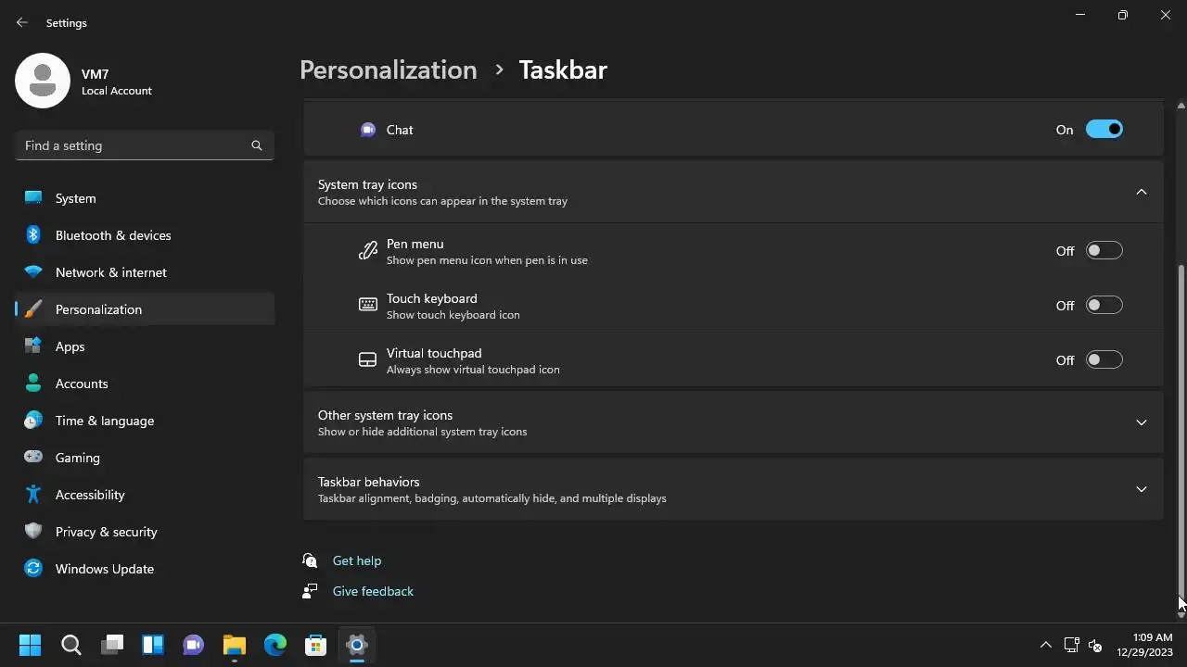The width and height of the screenshot is (1187, 667).
Task: Click the search magnifier in Find a setting
Action: click(x=257, y=145)
